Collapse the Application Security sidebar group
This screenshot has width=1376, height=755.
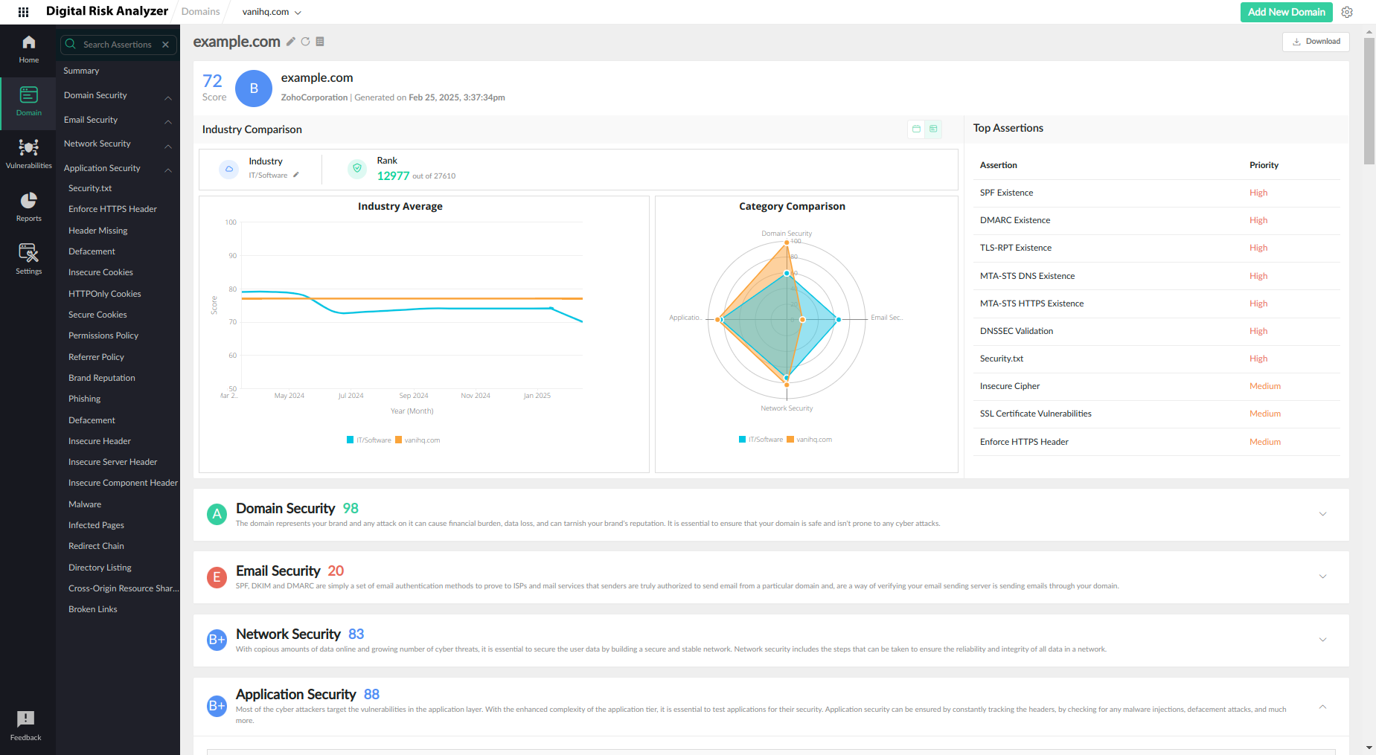[x=168, y=170]
